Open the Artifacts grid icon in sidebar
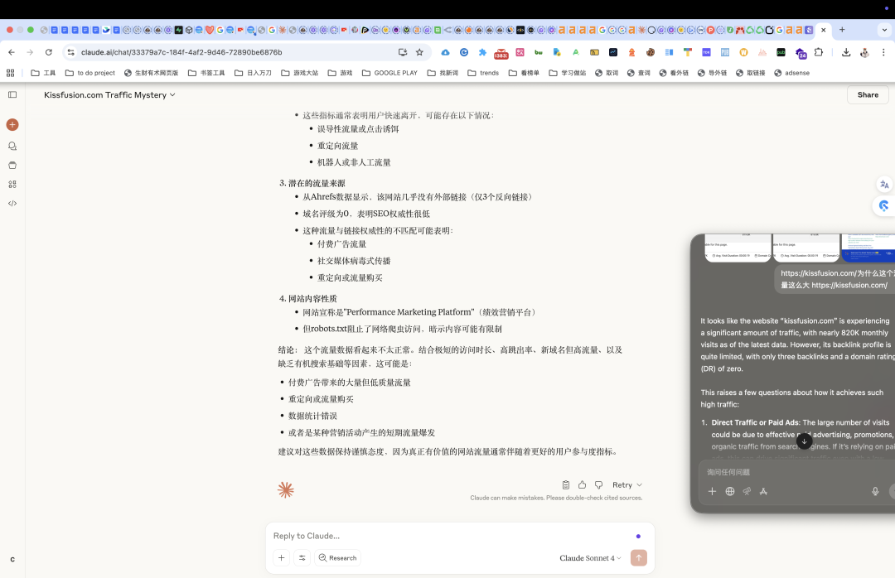Viewport: 895px width, 578px height. coord(12,185)
